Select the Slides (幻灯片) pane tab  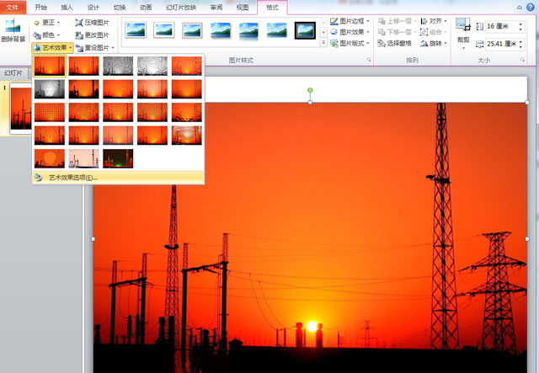point(13,73)
